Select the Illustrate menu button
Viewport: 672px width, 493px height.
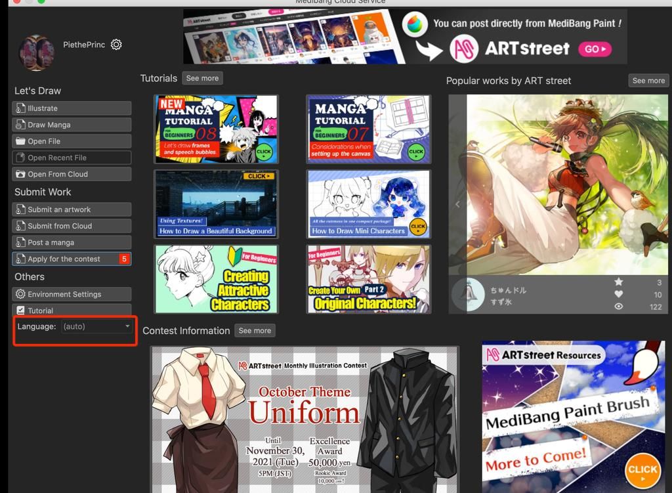[72, 108]
